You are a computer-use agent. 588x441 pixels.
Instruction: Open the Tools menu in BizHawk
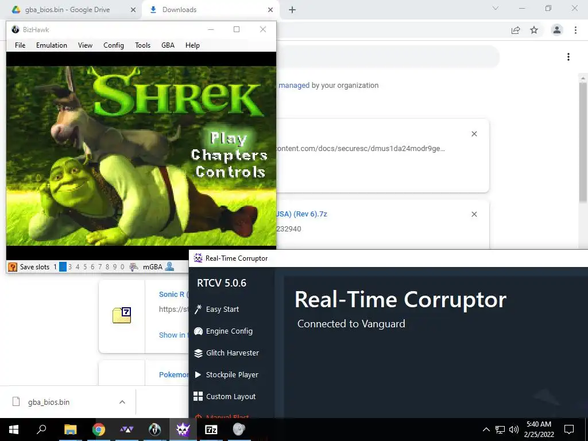(142, 45)
